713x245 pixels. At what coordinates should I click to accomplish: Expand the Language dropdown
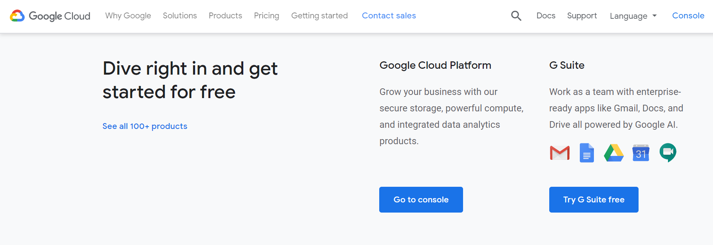pyautogui.click(x=633, y=16)
